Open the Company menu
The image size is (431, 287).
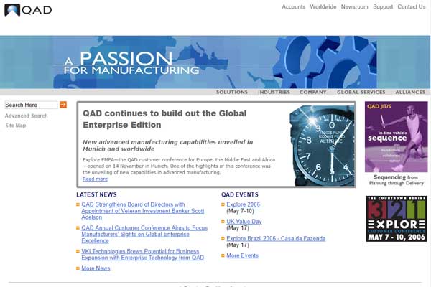click(312, 92)
